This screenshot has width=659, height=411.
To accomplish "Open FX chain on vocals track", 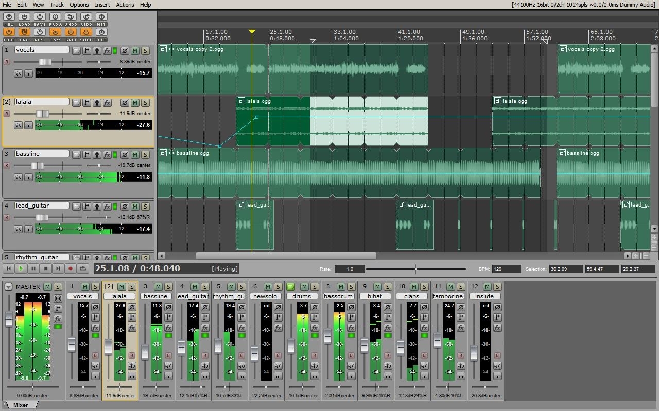I will pyautogui.click(x=107, y=51).
